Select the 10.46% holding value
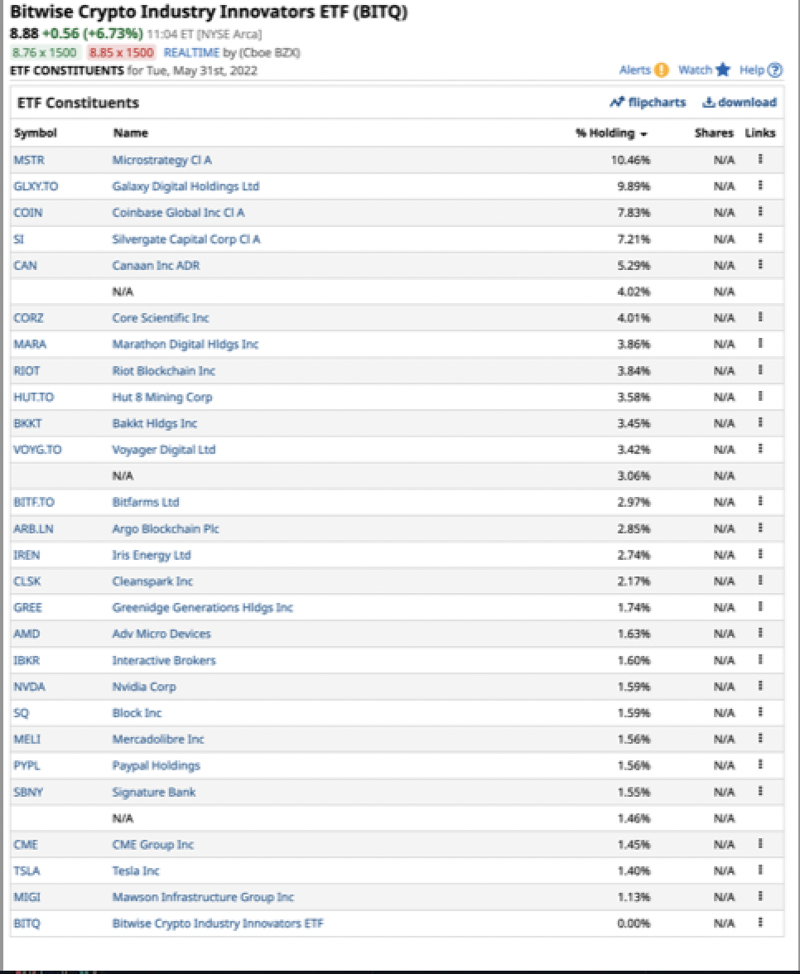 pyautogui.click(x=630, y=161)
